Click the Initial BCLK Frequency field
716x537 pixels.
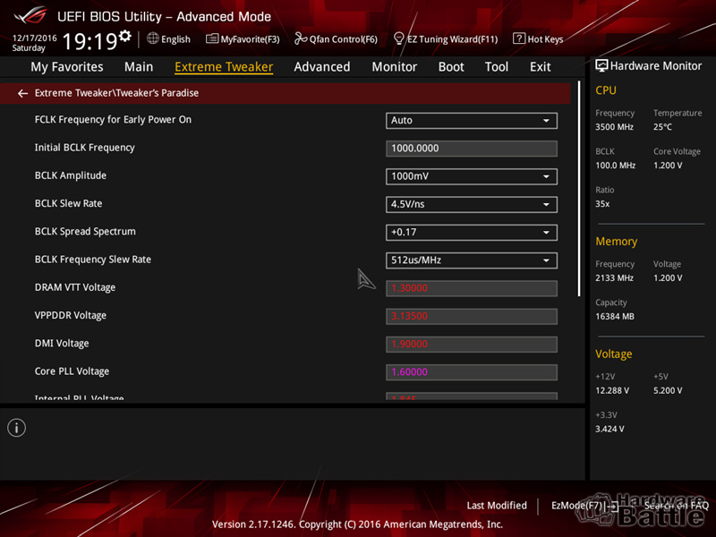[472, 149]
